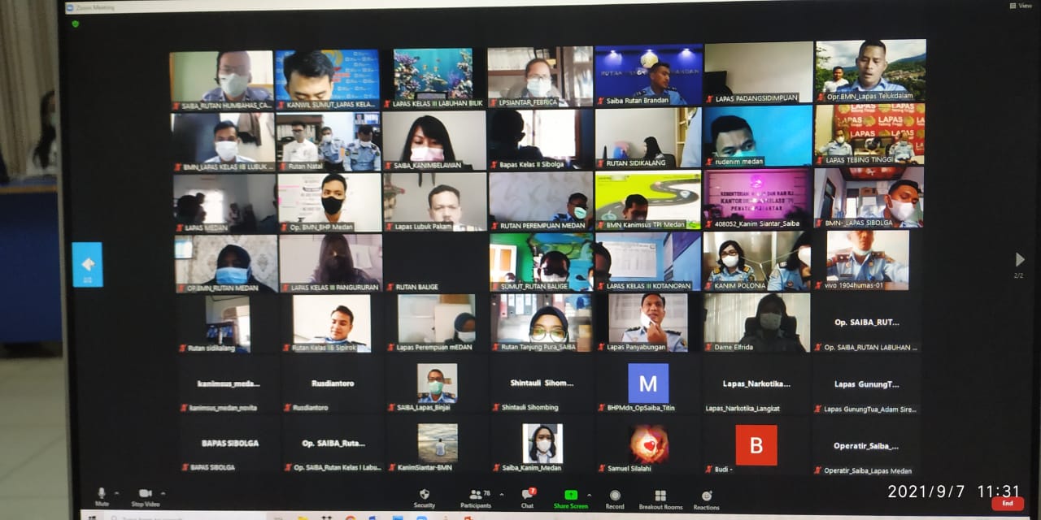Viewport: 1041px width, 520px height.
Task: Click green encryption shield icon
Action: (x=76, y=24)
